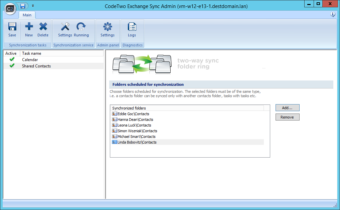
Task: Click contact icon beside Linda Bobovitz\Contacts
Action: tap(115, 142)
